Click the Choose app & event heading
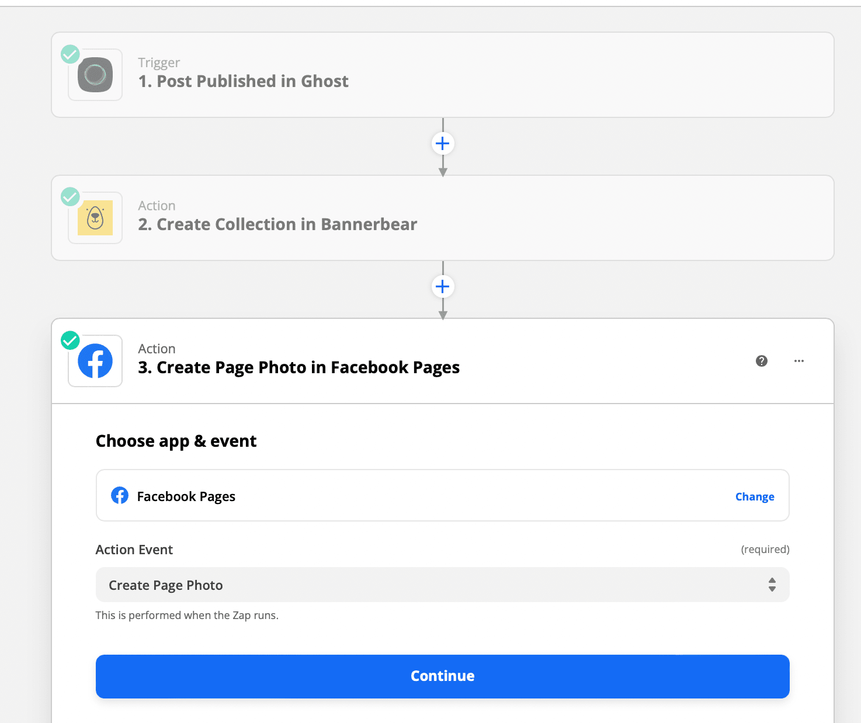Image resolution: width=861 pixels, height=723 pixels. [176, 442]
